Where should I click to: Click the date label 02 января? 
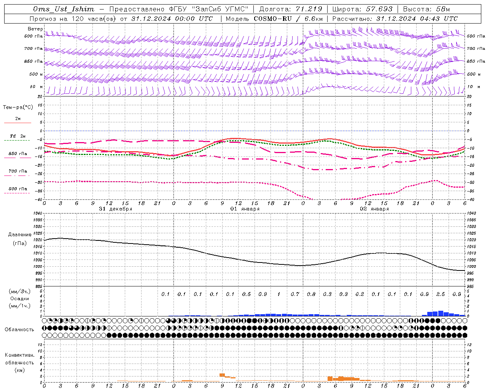pos(374,209)
